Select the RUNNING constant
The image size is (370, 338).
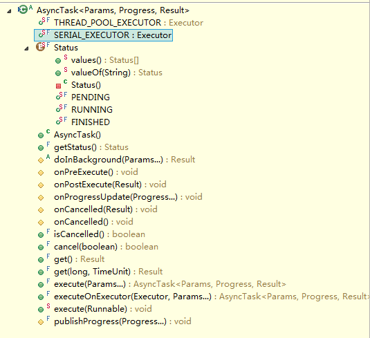click(x=92, y=110)
